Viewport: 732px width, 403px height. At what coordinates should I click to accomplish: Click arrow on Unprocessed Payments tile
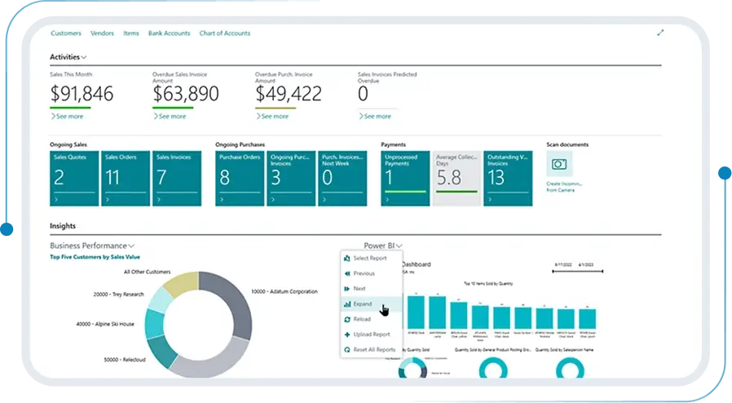pyautogui.click(x=387, y=199)
